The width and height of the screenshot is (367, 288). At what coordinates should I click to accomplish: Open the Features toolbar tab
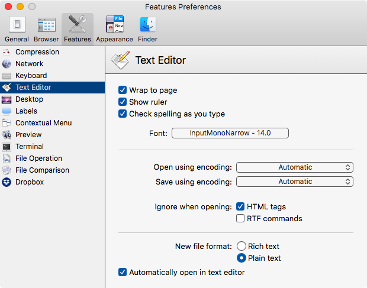click(x=78, y=29)
